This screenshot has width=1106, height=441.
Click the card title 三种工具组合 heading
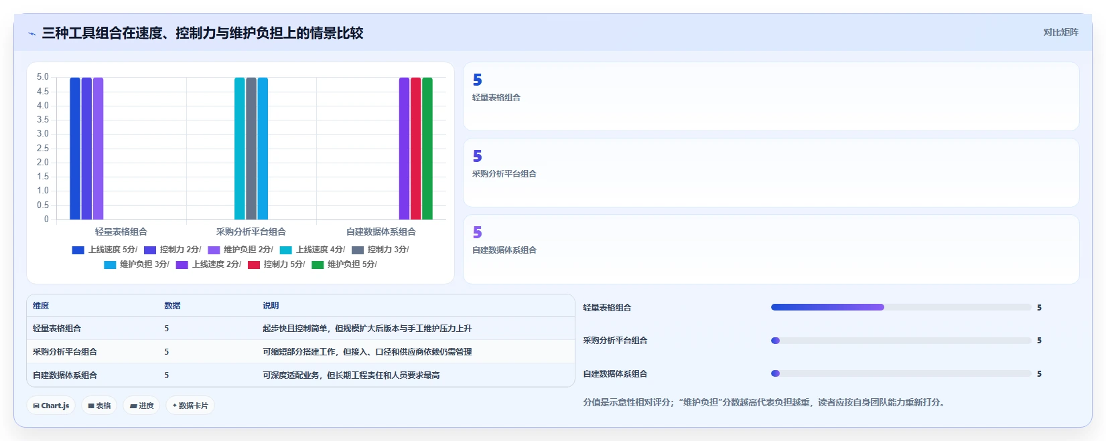coord(202,33)
